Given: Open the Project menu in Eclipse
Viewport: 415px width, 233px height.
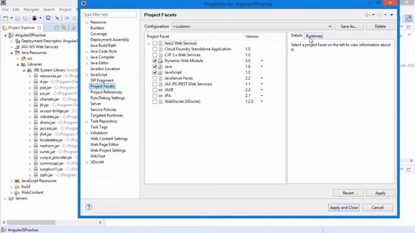Looking at the screenshot, I should coord(65,10).
